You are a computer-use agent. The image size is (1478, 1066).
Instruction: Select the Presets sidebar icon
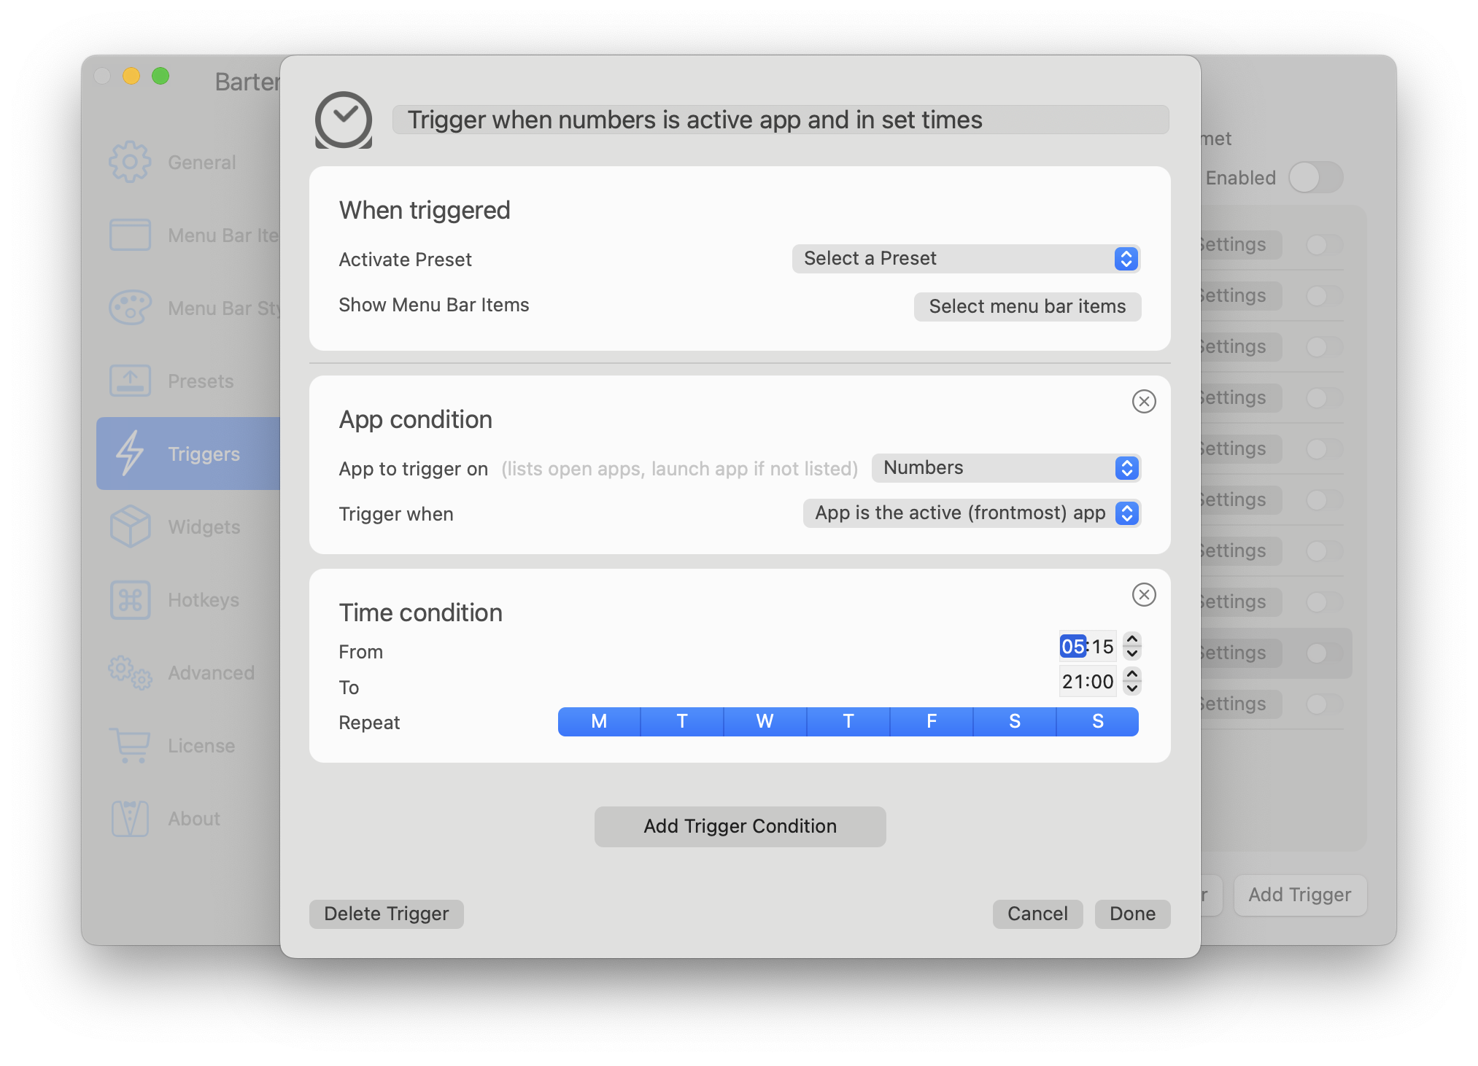(130, 381)
